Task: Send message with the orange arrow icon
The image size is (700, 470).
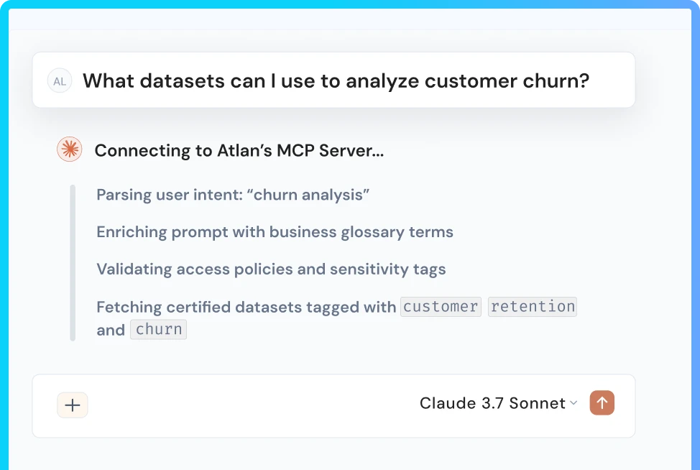Action: (x=602, y=403)
